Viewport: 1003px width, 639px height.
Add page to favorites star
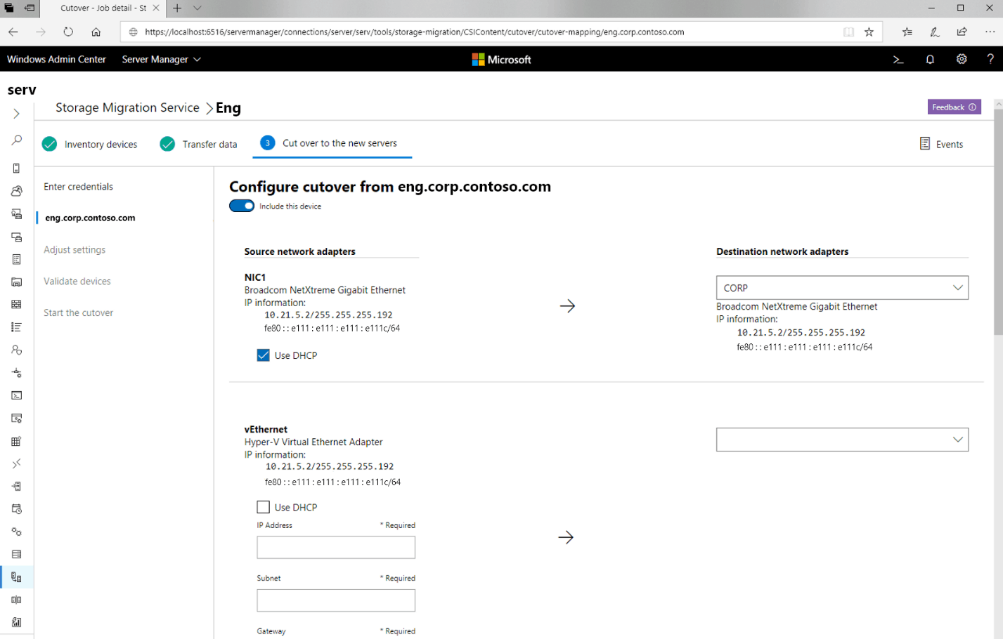[869, 32]
